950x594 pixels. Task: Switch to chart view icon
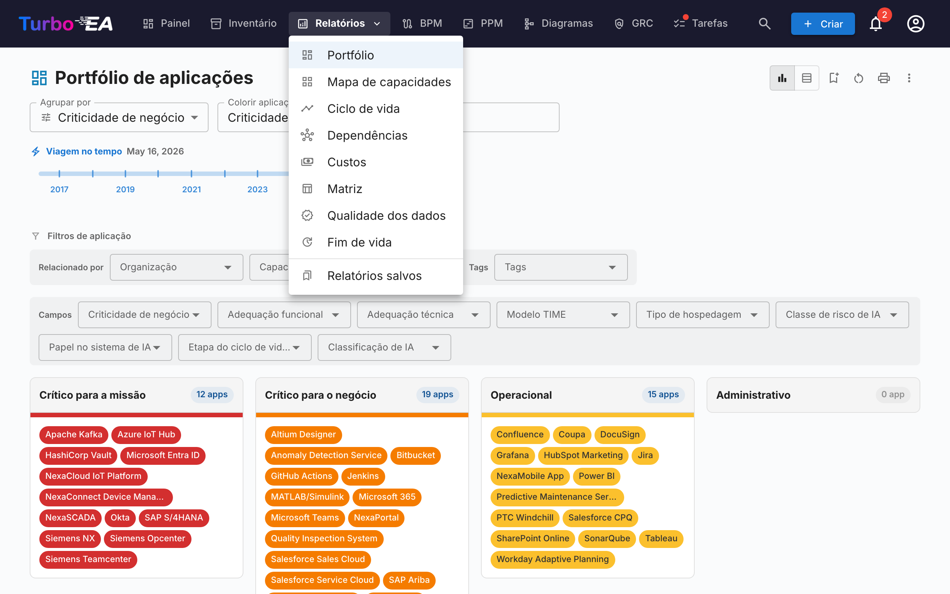pos(782,78)
